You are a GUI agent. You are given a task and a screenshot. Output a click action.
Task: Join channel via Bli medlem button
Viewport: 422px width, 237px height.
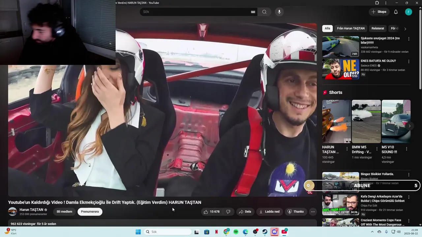(64, 212)
